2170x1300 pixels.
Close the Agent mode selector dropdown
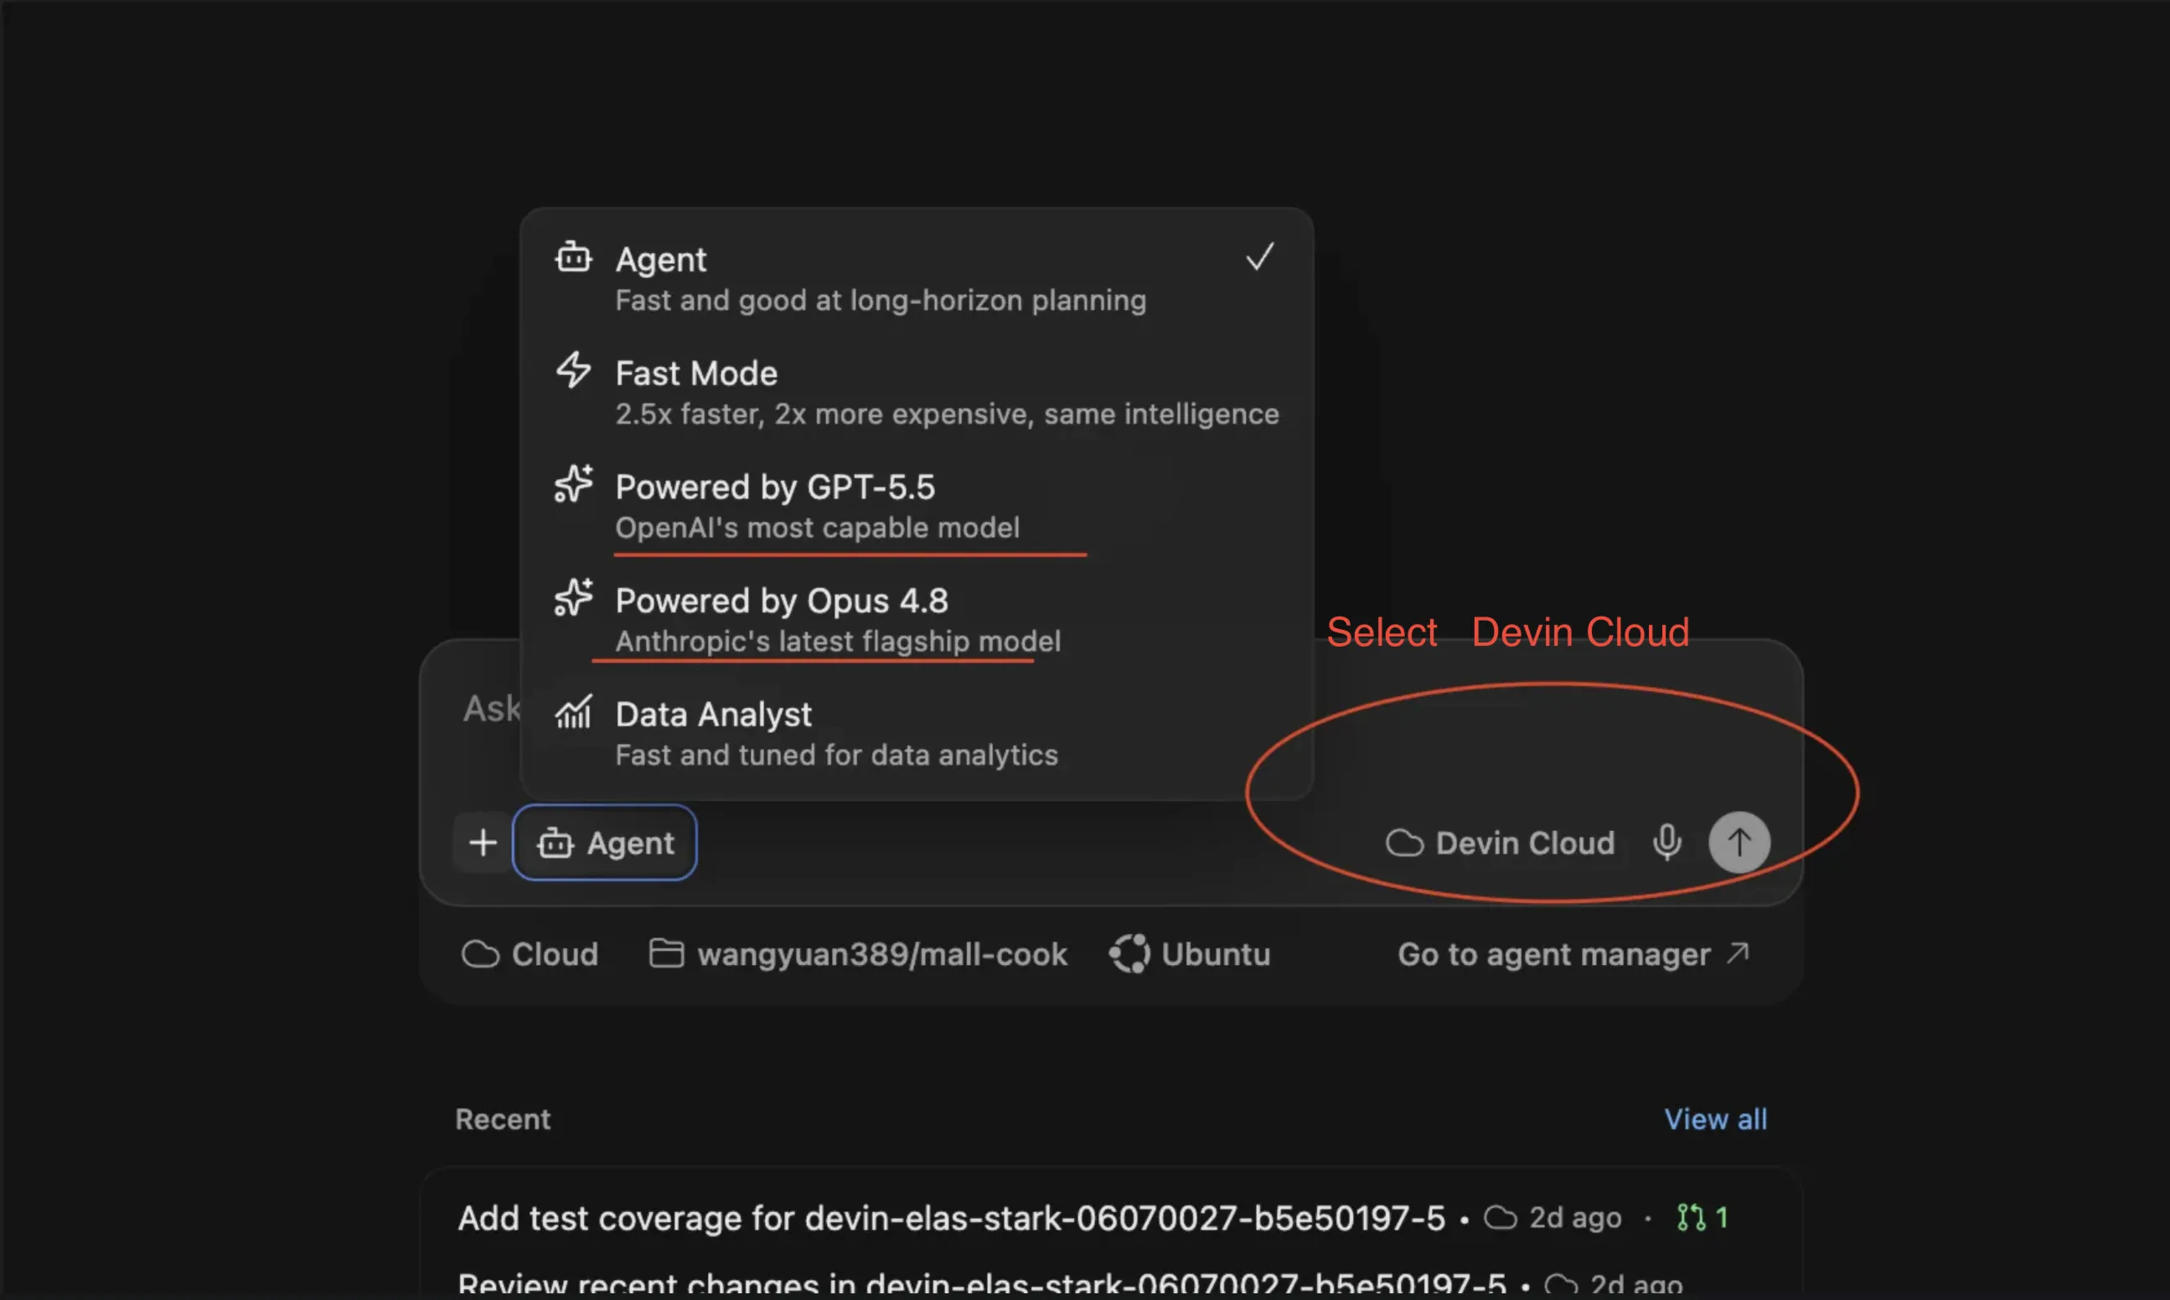point(604,843)
